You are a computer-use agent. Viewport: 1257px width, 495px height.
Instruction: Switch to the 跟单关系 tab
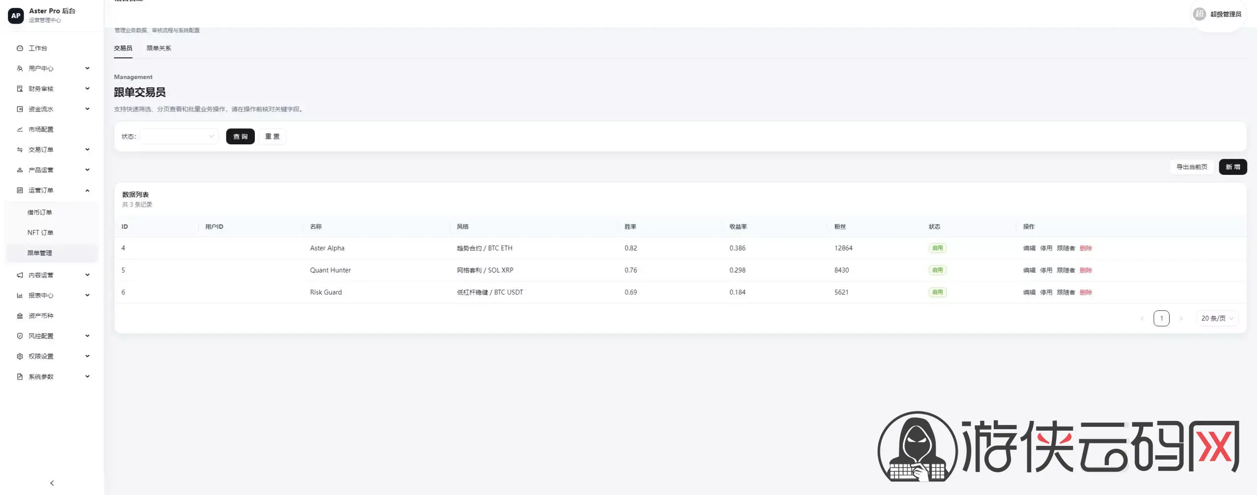coord(159,48)
